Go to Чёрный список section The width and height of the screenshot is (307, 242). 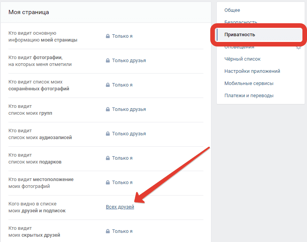coord(242,59)
